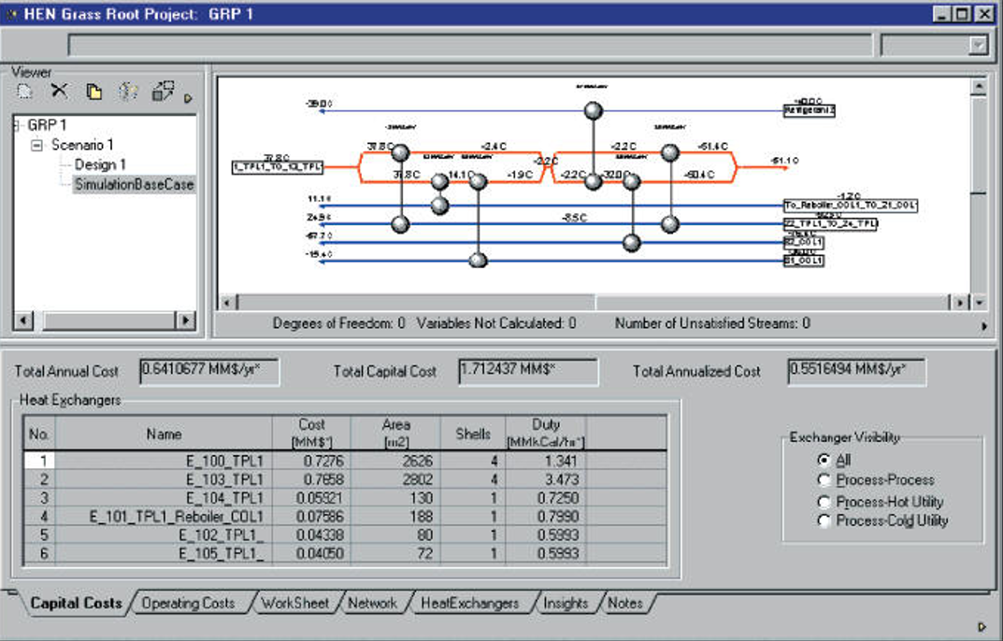The width and height of the screenshot is (1003, 641).
Task: Switch to the Operating Costs tab
Action: [188, 604]
